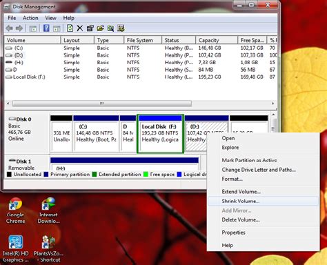Select the 351 MB unallocated partition block
The height and width of the screenshot is (265, 327).
pos(61,133)
